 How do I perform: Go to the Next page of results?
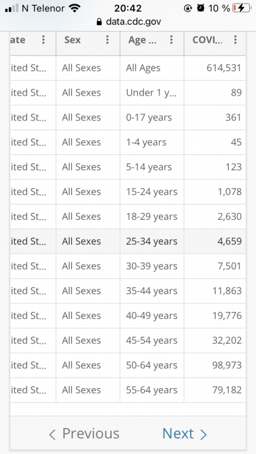[x=185, y=433]
